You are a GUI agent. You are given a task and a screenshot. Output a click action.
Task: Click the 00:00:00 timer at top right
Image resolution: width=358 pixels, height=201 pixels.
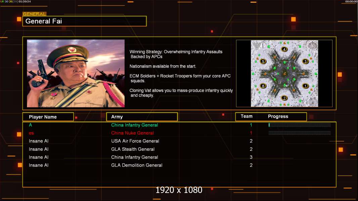click(351, 1)
